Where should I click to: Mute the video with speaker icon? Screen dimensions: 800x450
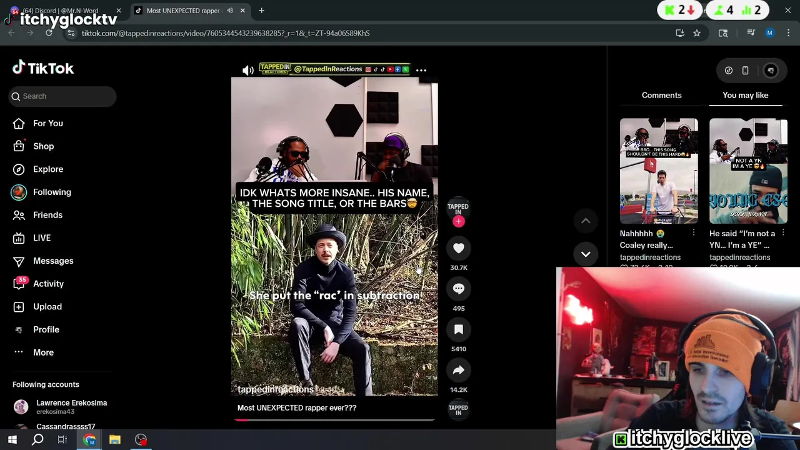248,71
